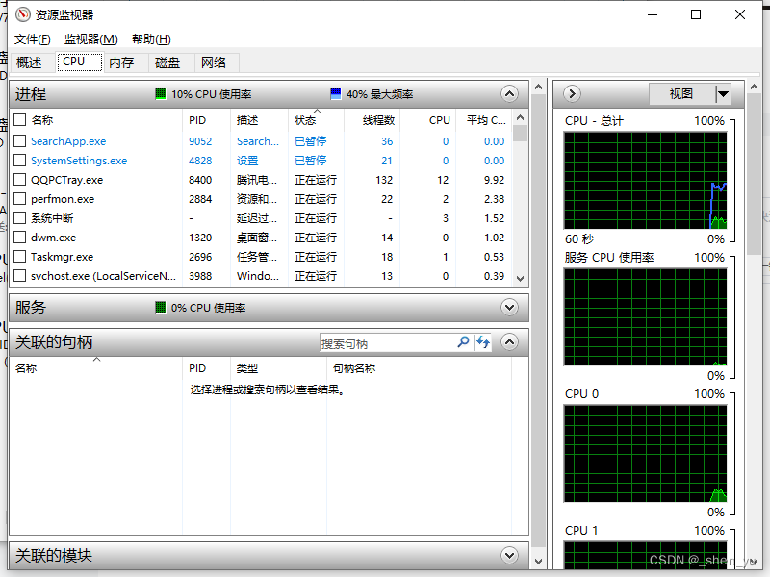
Task: Select the QQPCTray.exe checkbox
Action: [x=19, y=180]
